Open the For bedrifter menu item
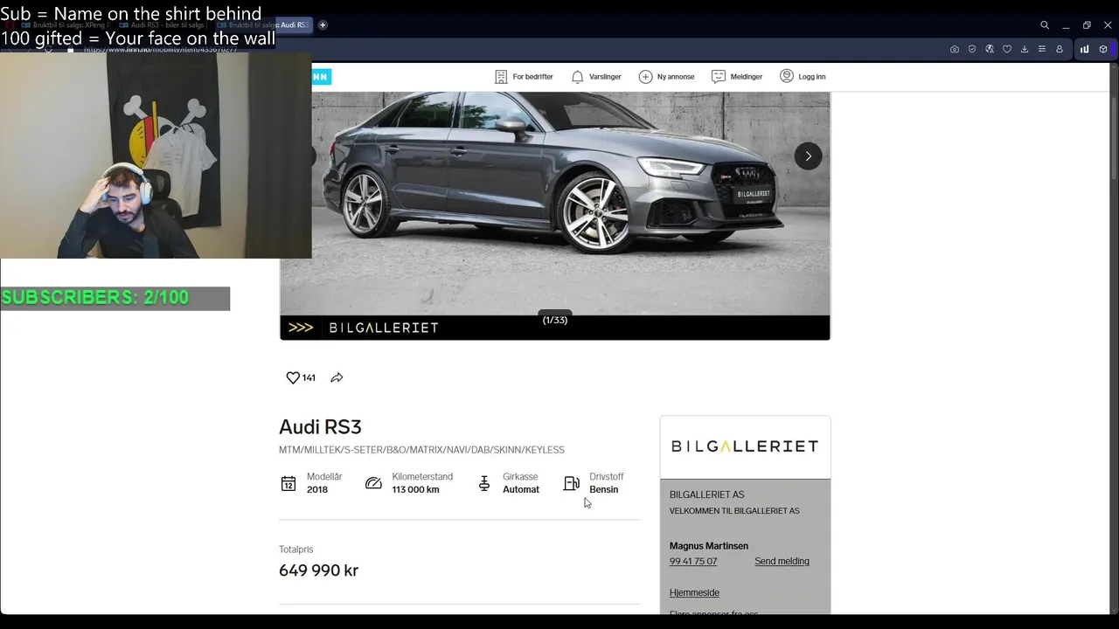This screenshot has height=629, width=1119. click(524, 77)
